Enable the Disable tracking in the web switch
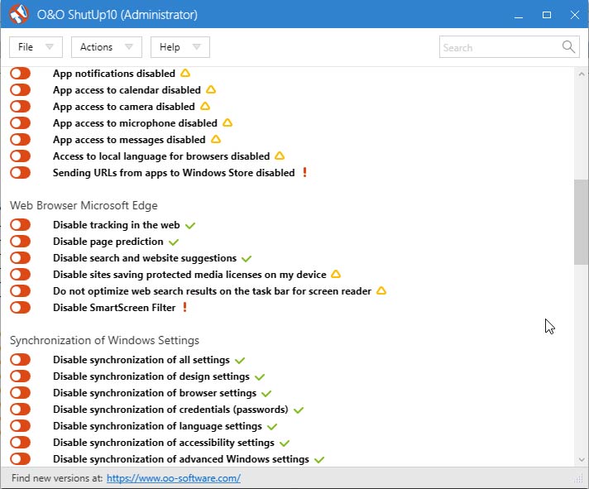 pos(21,224)
